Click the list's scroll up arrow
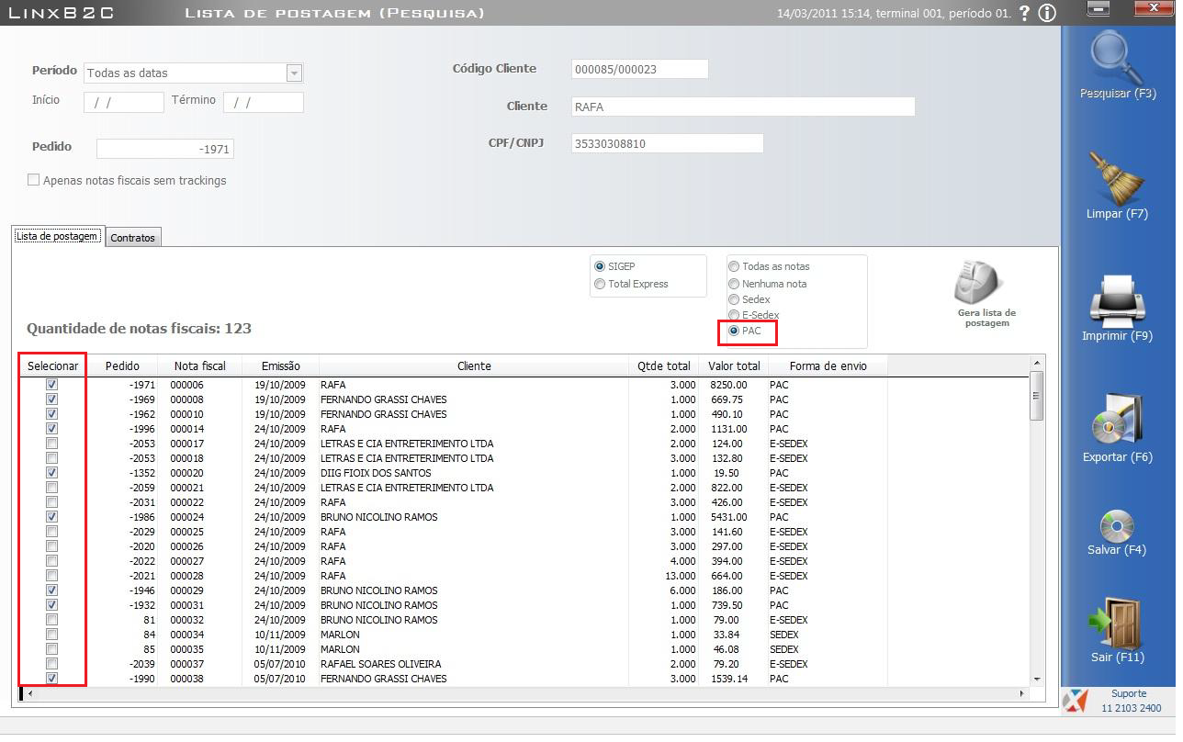Image resolution: width=1183 pixels, height=742 pixels. tap(1037, 364)
